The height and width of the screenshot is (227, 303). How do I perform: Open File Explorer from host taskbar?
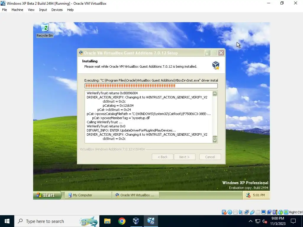(x=107, y=221)
